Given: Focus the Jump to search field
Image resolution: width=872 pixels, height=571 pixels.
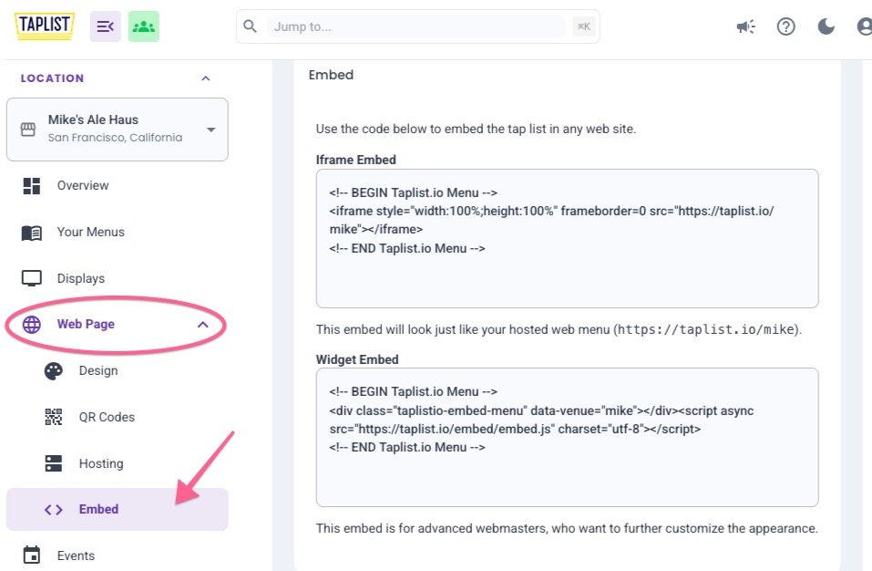Looking at the screenshot, I should [417, 26].
